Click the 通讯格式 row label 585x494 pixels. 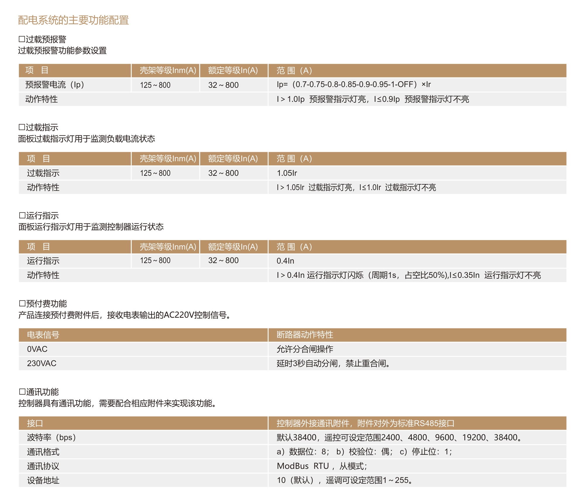[43, 452]
